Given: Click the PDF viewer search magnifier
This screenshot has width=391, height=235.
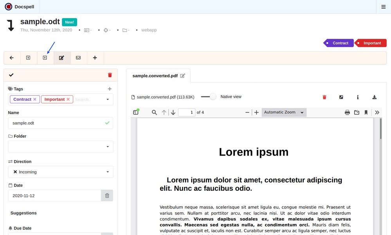Looking at the screenshot, I should [154, 112].
